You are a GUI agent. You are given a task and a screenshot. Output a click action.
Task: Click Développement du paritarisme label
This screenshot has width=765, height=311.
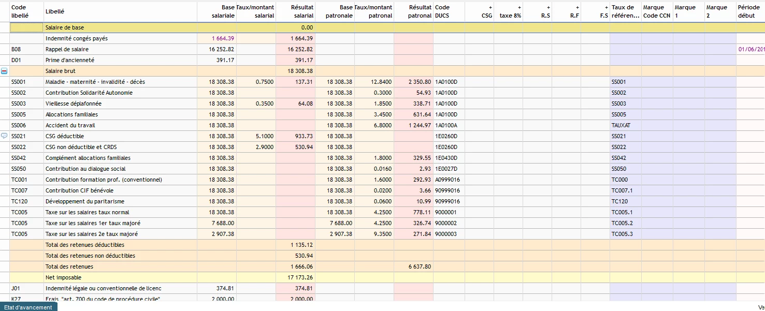[x=85, y=201]
